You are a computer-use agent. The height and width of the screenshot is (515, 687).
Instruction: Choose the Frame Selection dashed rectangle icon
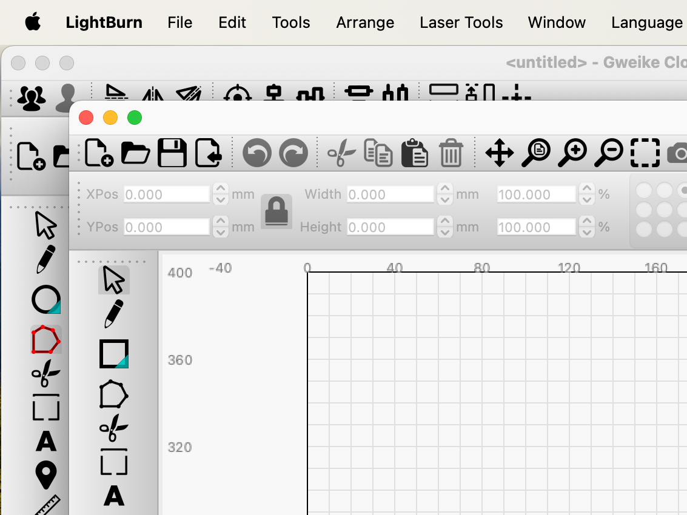click(x=645, y=153)
